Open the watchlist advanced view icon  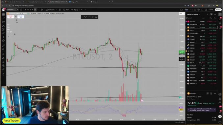pyautogui.click(x=211, y=14)
